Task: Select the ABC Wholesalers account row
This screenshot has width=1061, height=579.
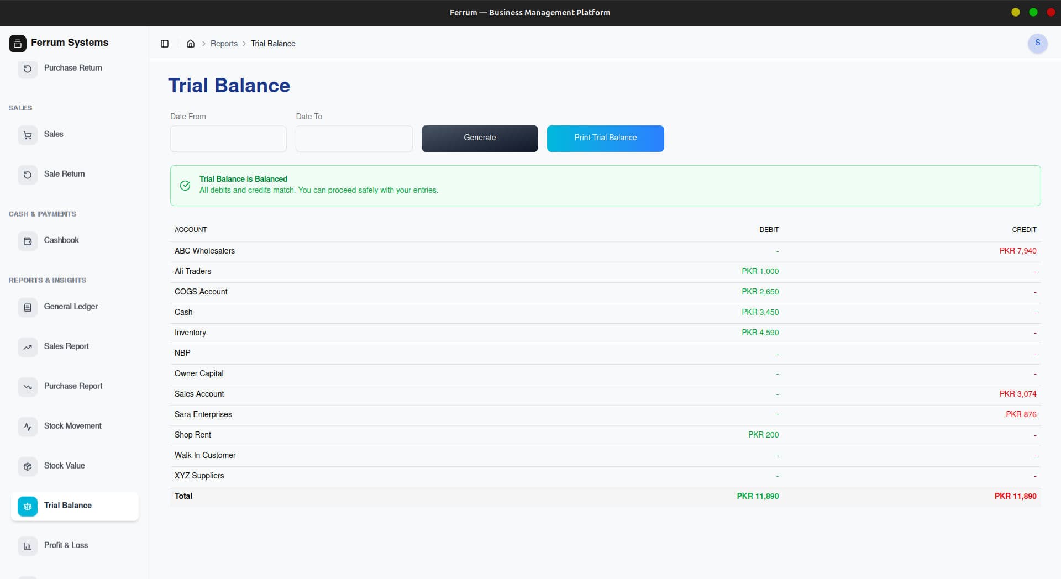Action: tap(606, 251)
